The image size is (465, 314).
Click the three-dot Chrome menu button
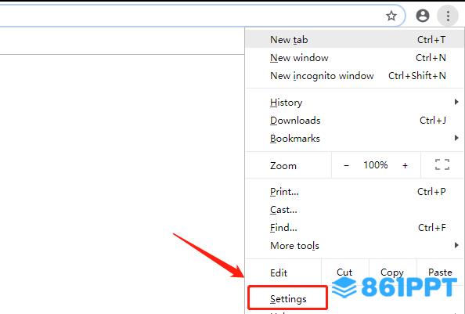coord(448,16)
